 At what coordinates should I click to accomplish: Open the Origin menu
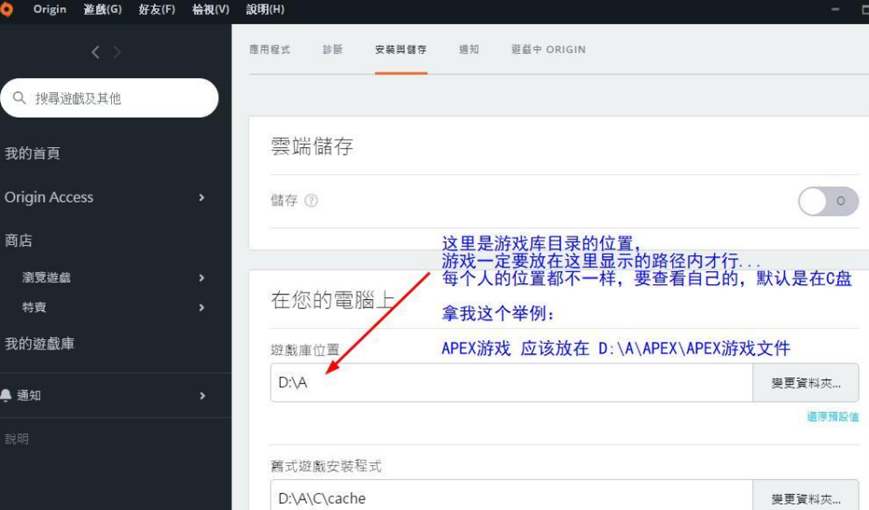[x=49, y=9]
